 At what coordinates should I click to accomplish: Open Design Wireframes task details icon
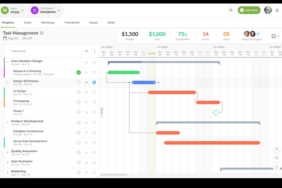(x=94, y=83)
